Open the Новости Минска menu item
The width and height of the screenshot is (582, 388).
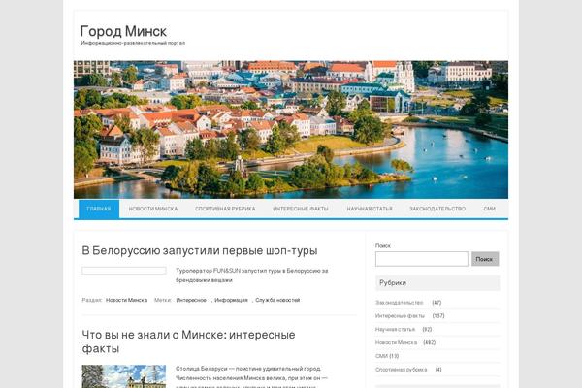pos(153,209)
